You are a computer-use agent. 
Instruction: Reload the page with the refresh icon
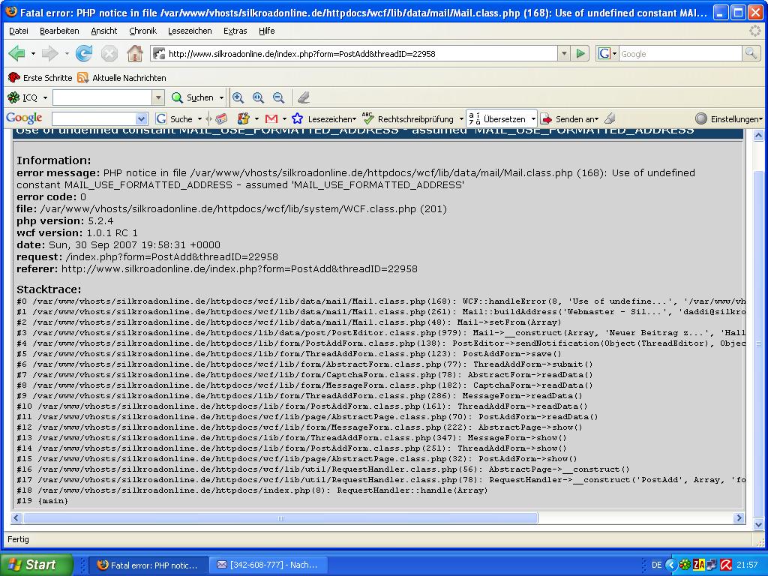[84, 53]
